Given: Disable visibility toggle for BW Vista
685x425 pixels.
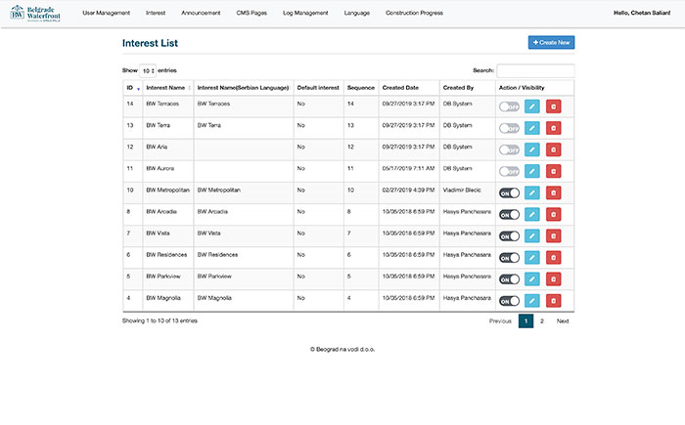Looking at the screenshot, I should click(509, 236).
